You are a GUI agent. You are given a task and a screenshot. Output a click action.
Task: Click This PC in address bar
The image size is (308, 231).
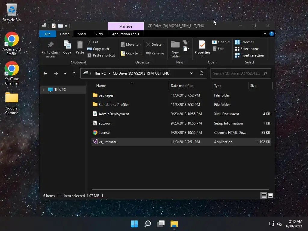click(100, 73)
